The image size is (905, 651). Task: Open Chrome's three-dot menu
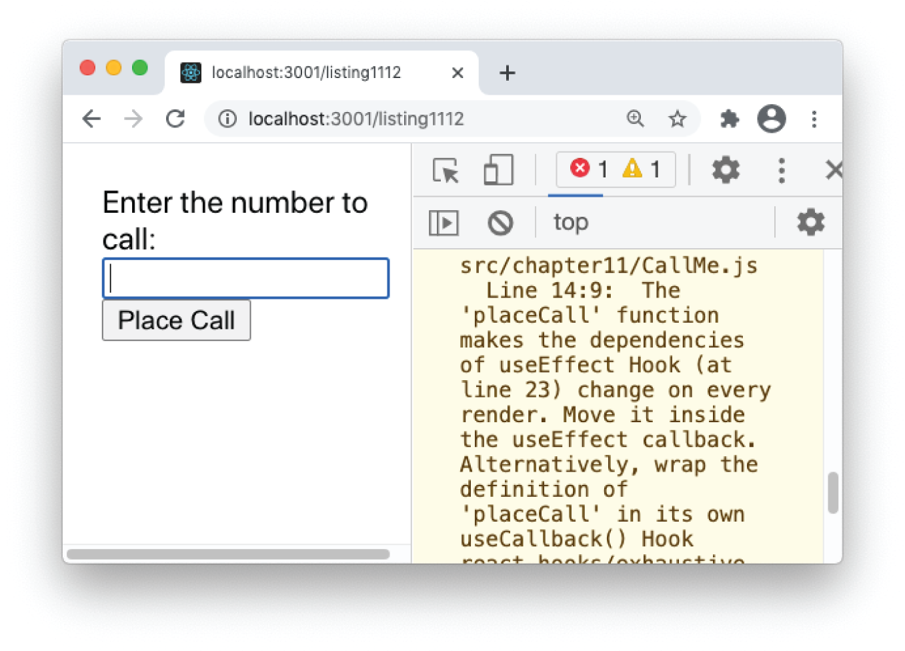814,119
